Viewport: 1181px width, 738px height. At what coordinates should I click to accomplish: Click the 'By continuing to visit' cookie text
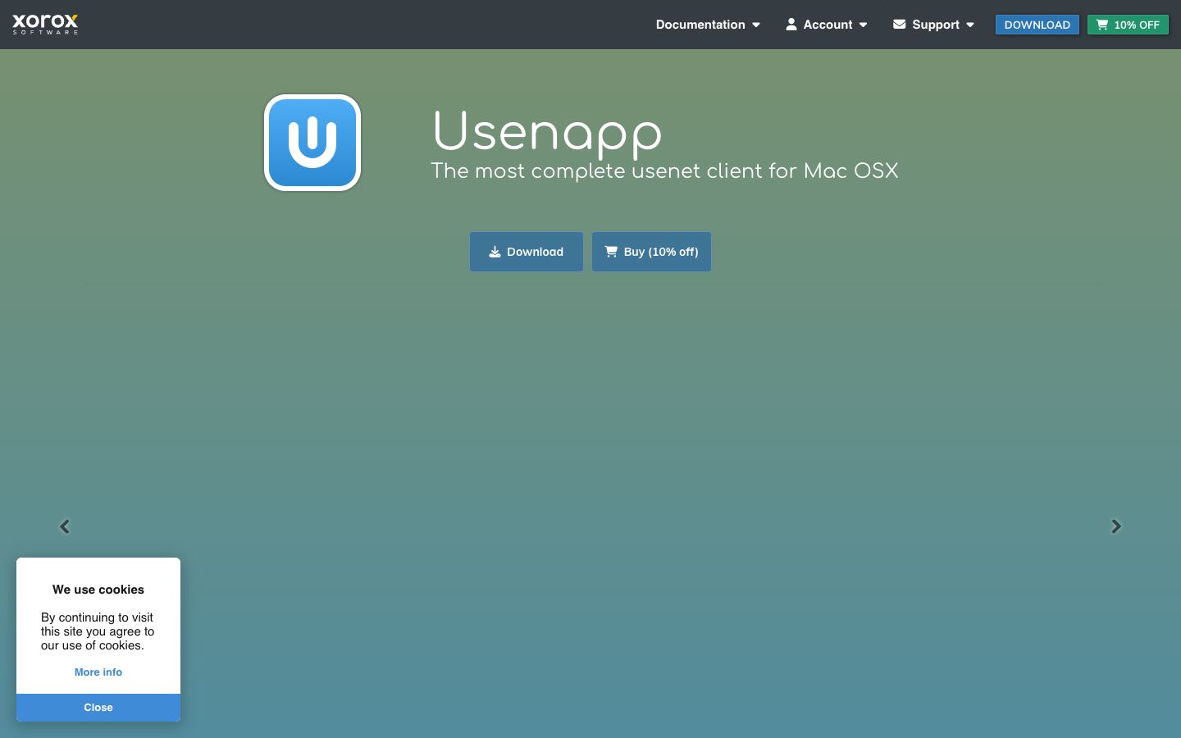(x=98, y=631)
